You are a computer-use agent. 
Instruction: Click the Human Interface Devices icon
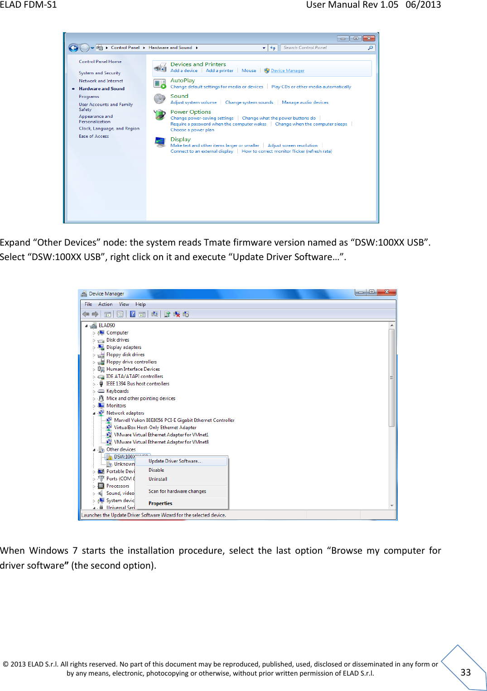101,369
